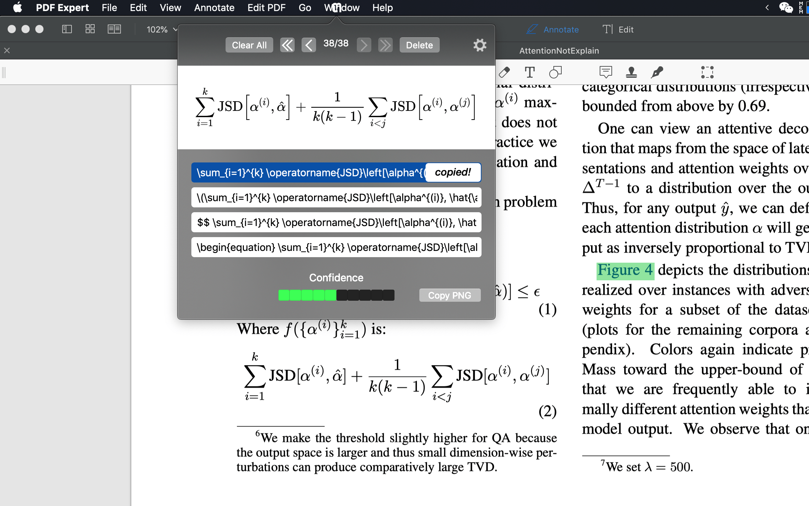Select the content selection marquee tool
809x506 pixels.
[707, 72]
